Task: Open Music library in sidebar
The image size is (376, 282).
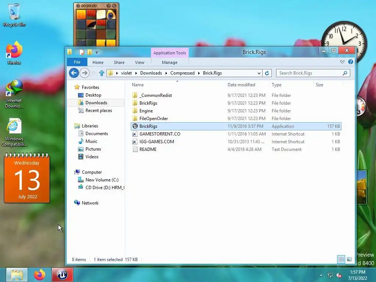Action: tap(91, 141)
